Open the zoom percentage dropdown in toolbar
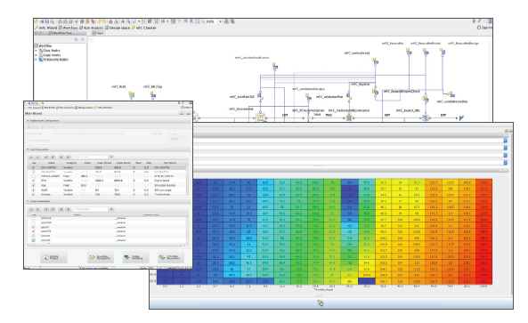The height and width of the screenshot is (323, 528). tap(221, 21)
